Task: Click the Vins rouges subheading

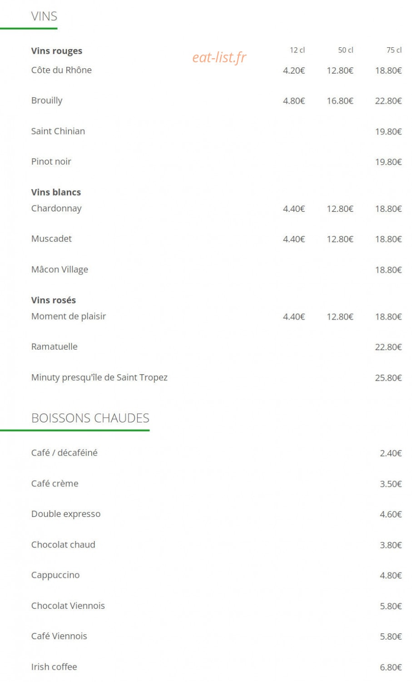Action: click(x=57, y=51)
